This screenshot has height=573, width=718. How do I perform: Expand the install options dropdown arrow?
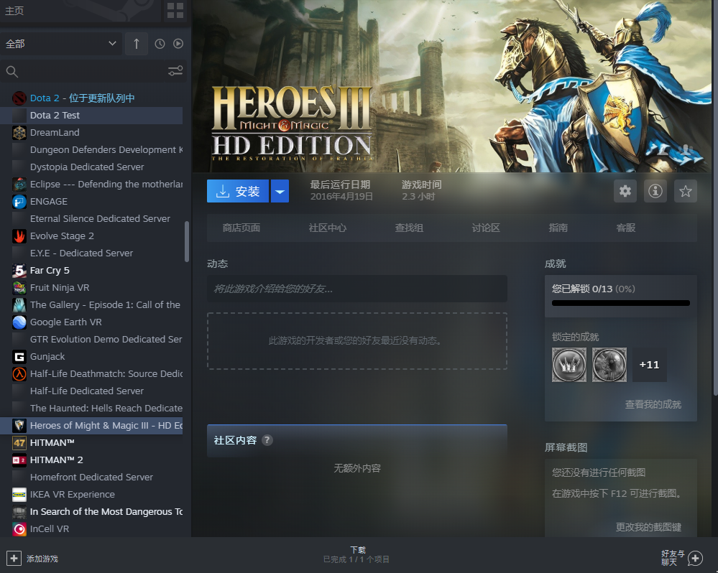[x=280, y=191]
